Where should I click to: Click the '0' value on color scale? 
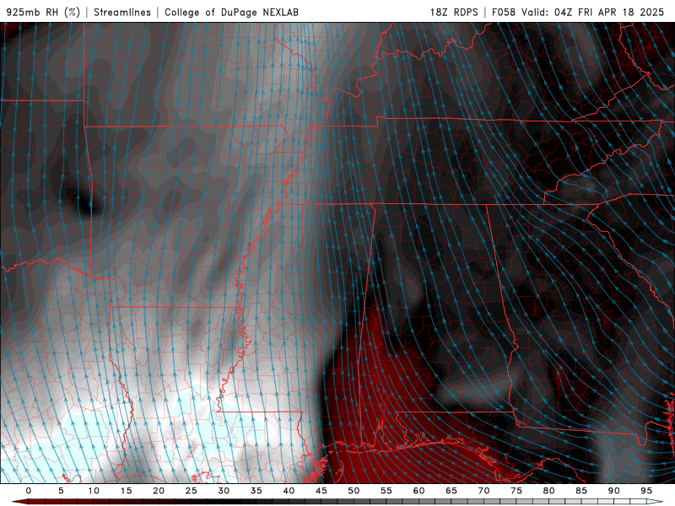tap(29, 491)
